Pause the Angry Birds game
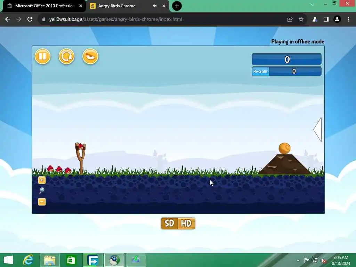The height and width of the screenshot is (267, 356). click(42, 56)
